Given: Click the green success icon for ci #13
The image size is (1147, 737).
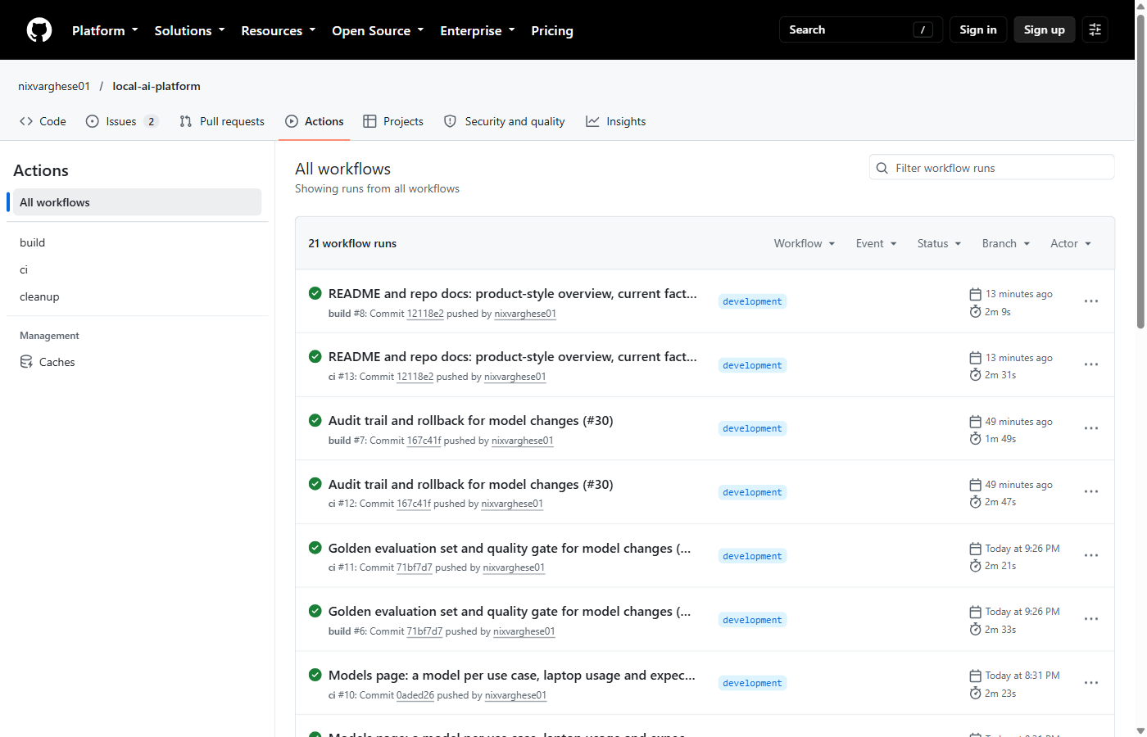Looking at the screenshot, I should point(315,356).
